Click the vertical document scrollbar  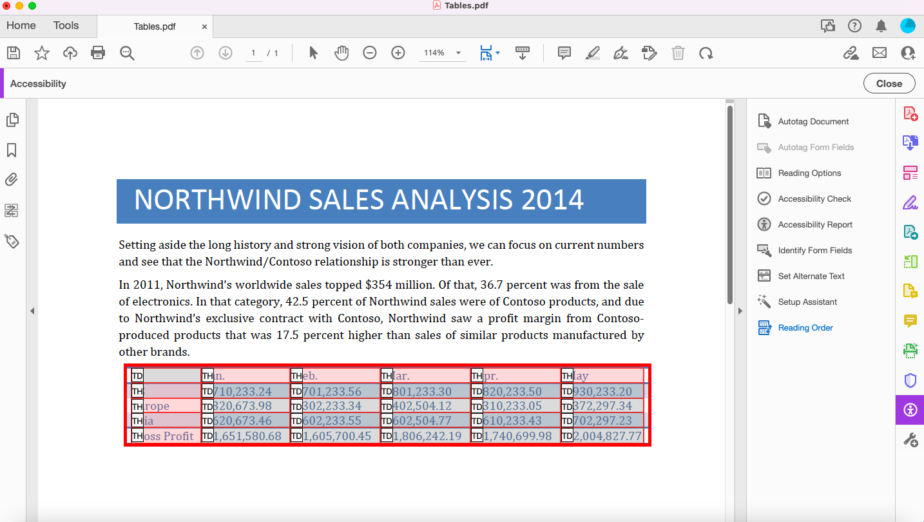coord(730,205)
